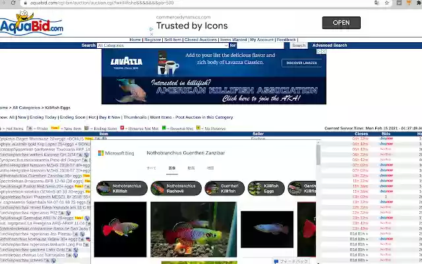Click globe icon on Gertrudae ARU IV row

coord(87,218)
